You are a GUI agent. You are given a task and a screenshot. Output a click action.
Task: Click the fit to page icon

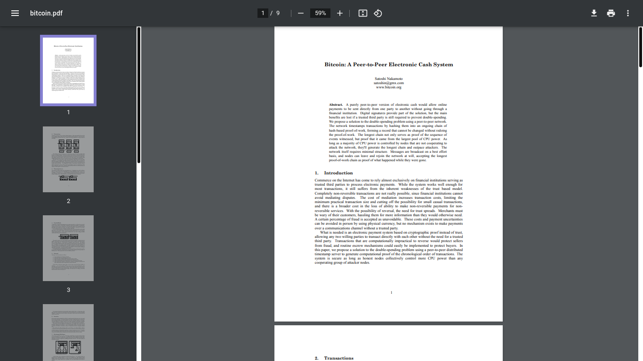[362, 13]
